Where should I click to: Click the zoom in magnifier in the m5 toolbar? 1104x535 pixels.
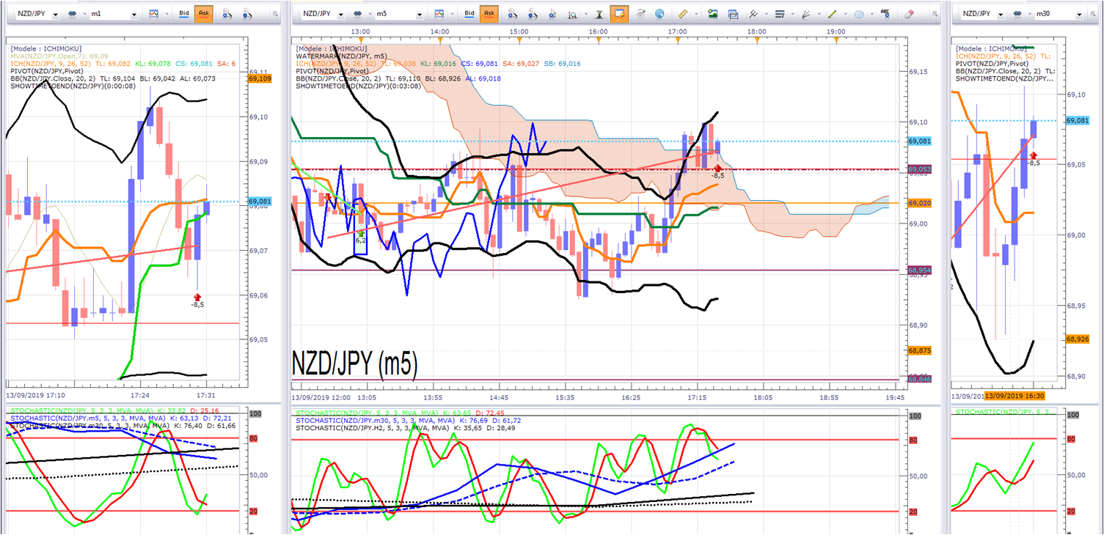(x=512, y=14)
